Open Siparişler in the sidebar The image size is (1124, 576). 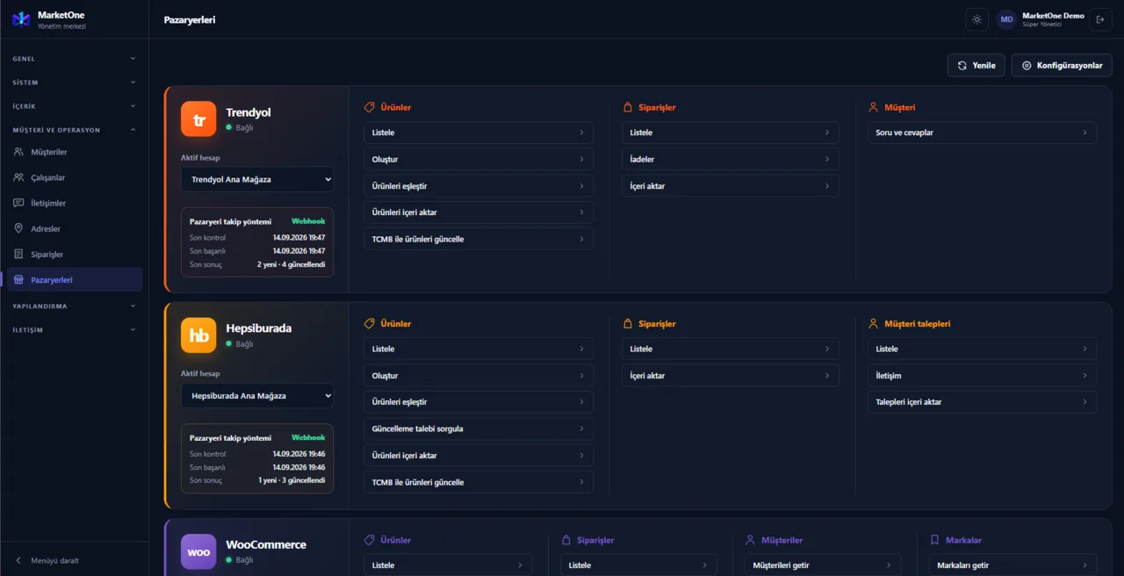(75, 254)
